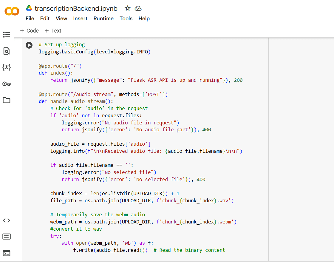Click the 'Flask ASR API is up' return line

coord(146,80)
